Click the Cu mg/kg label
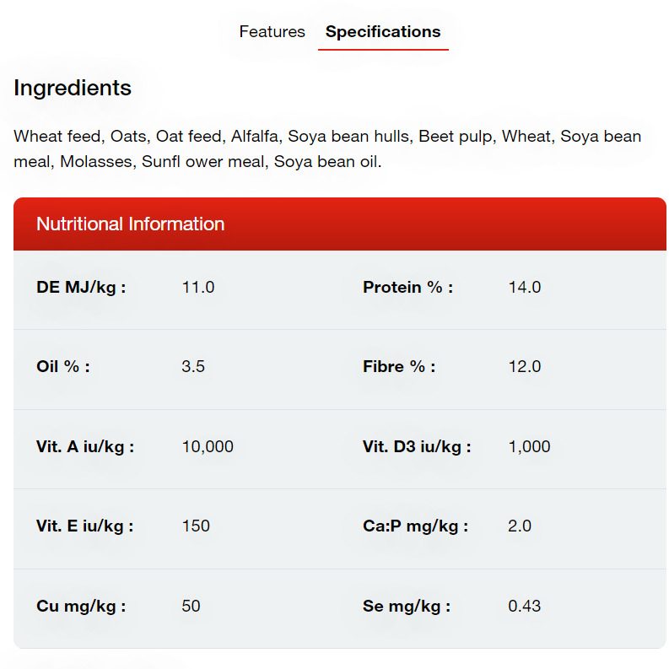The image size is (669, 669). 81,606
